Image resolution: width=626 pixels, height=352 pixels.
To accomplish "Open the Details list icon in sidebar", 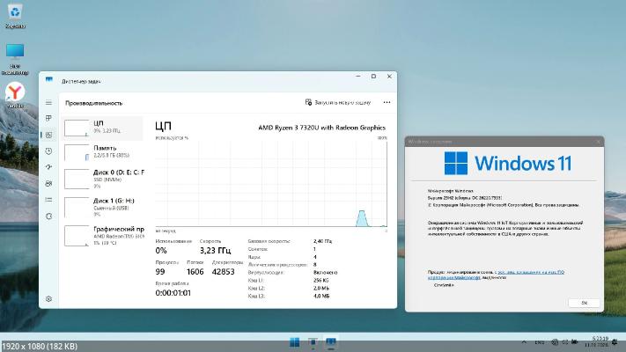I will [49, 199].
